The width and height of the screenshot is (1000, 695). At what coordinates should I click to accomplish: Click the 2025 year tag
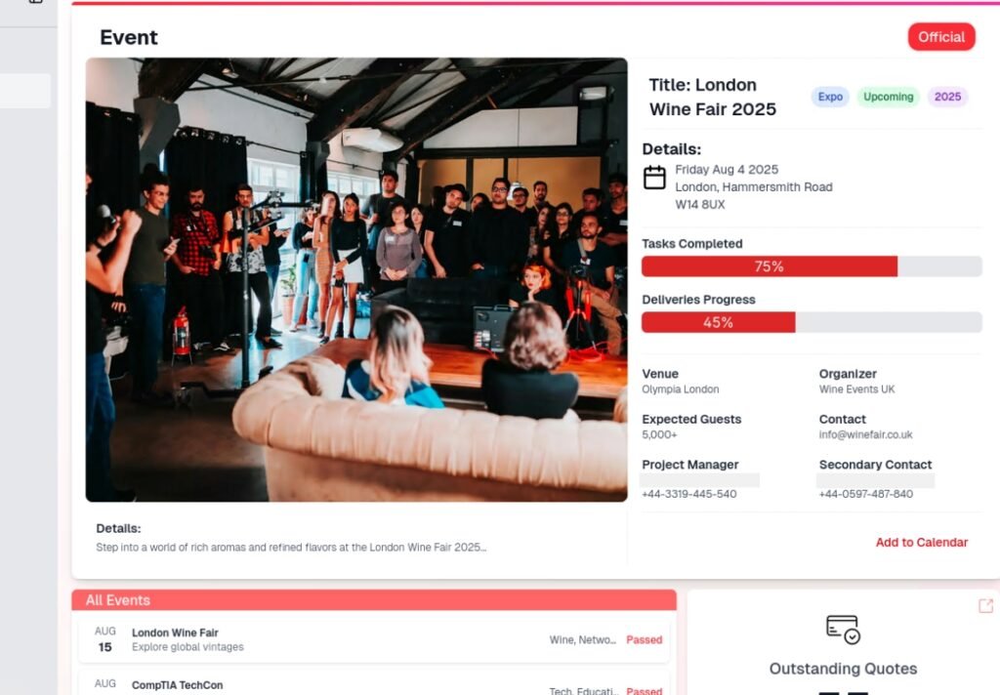coord(947,97)
